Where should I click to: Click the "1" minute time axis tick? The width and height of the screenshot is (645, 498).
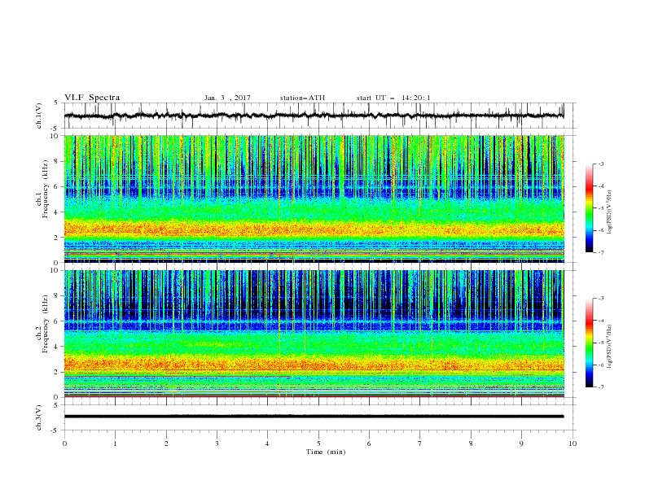point(115,443)
